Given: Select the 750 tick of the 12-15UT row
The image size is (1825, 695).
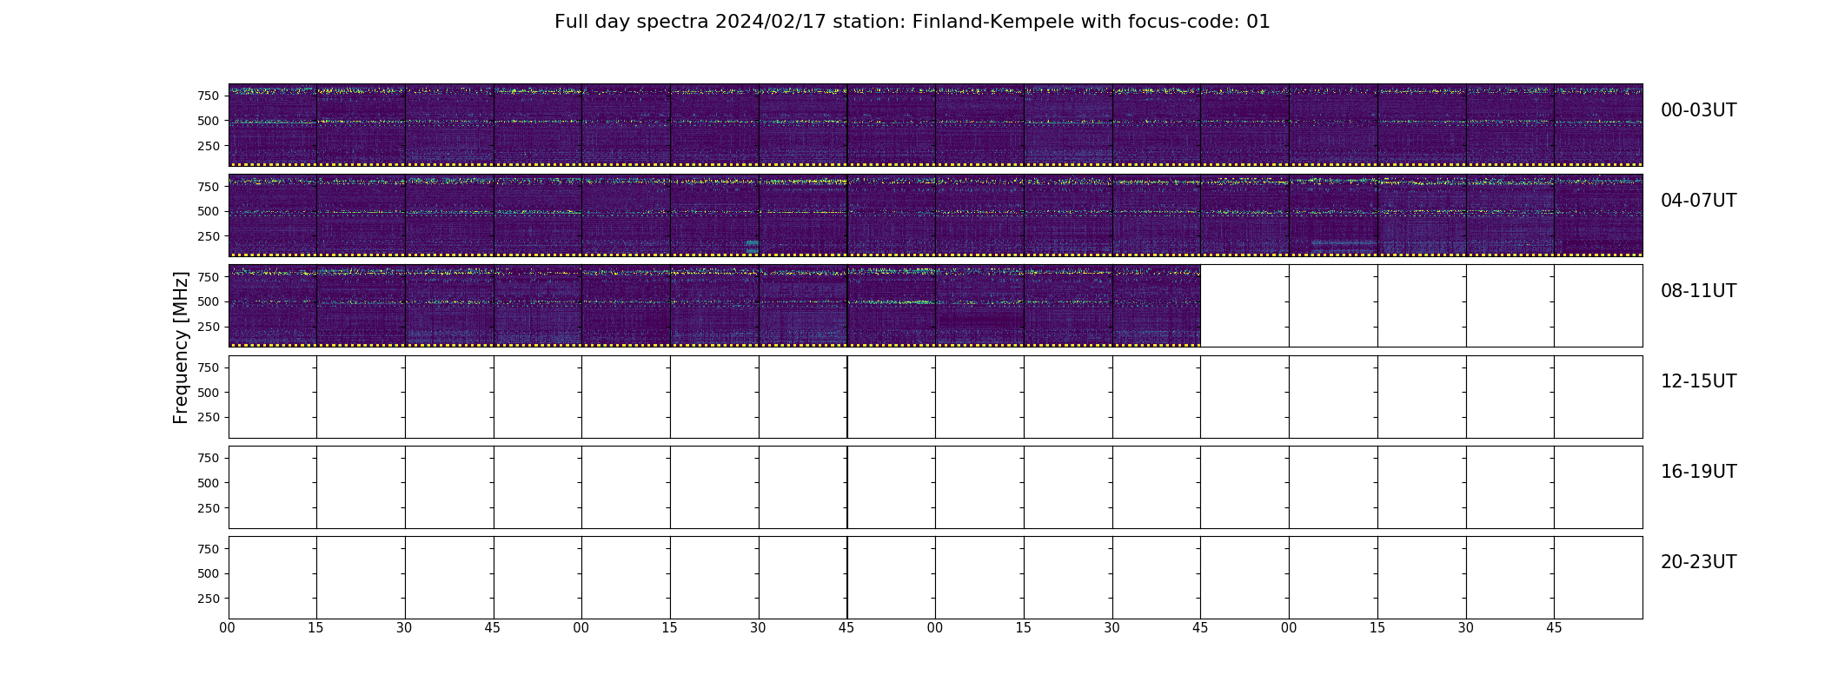Looking at the screenshot, I should [x=209, y=367].
